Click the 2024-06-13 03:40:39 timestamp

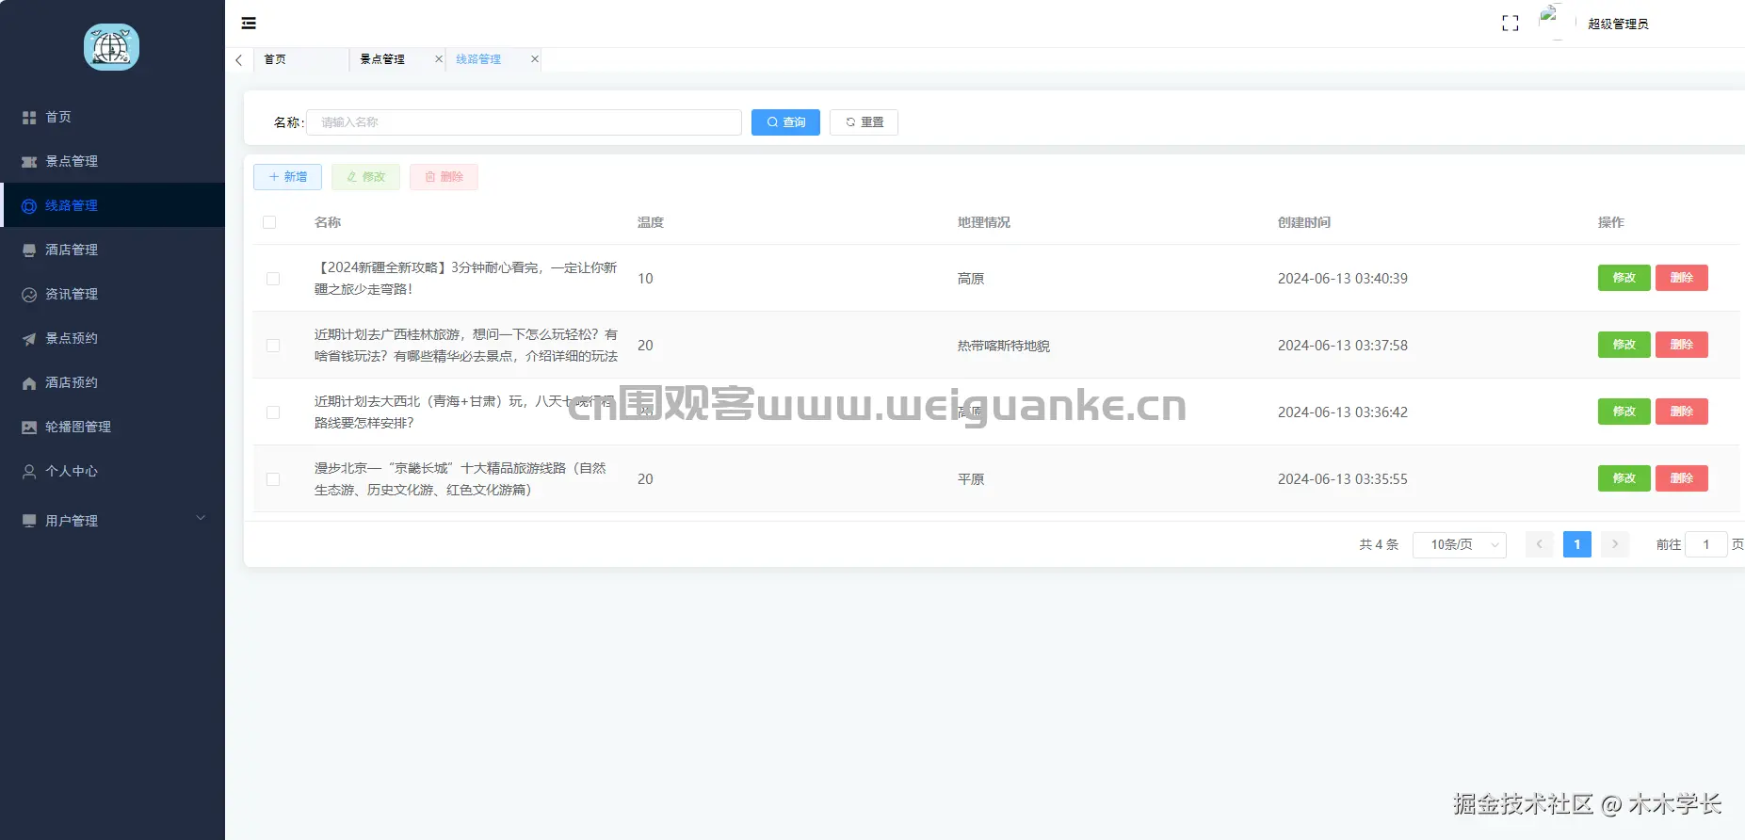[1343, 279]
